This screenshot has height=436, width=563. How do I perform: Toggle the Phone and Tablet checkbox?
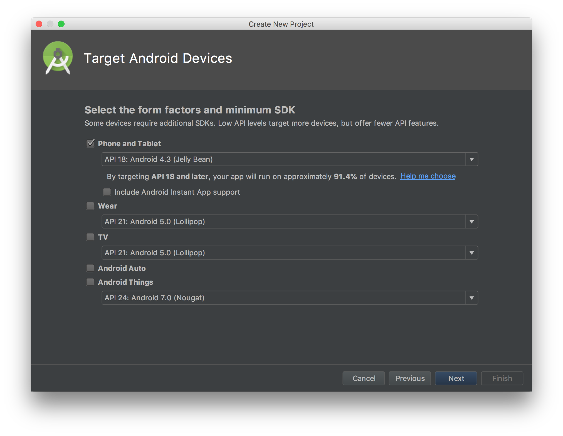pos(90,143)
